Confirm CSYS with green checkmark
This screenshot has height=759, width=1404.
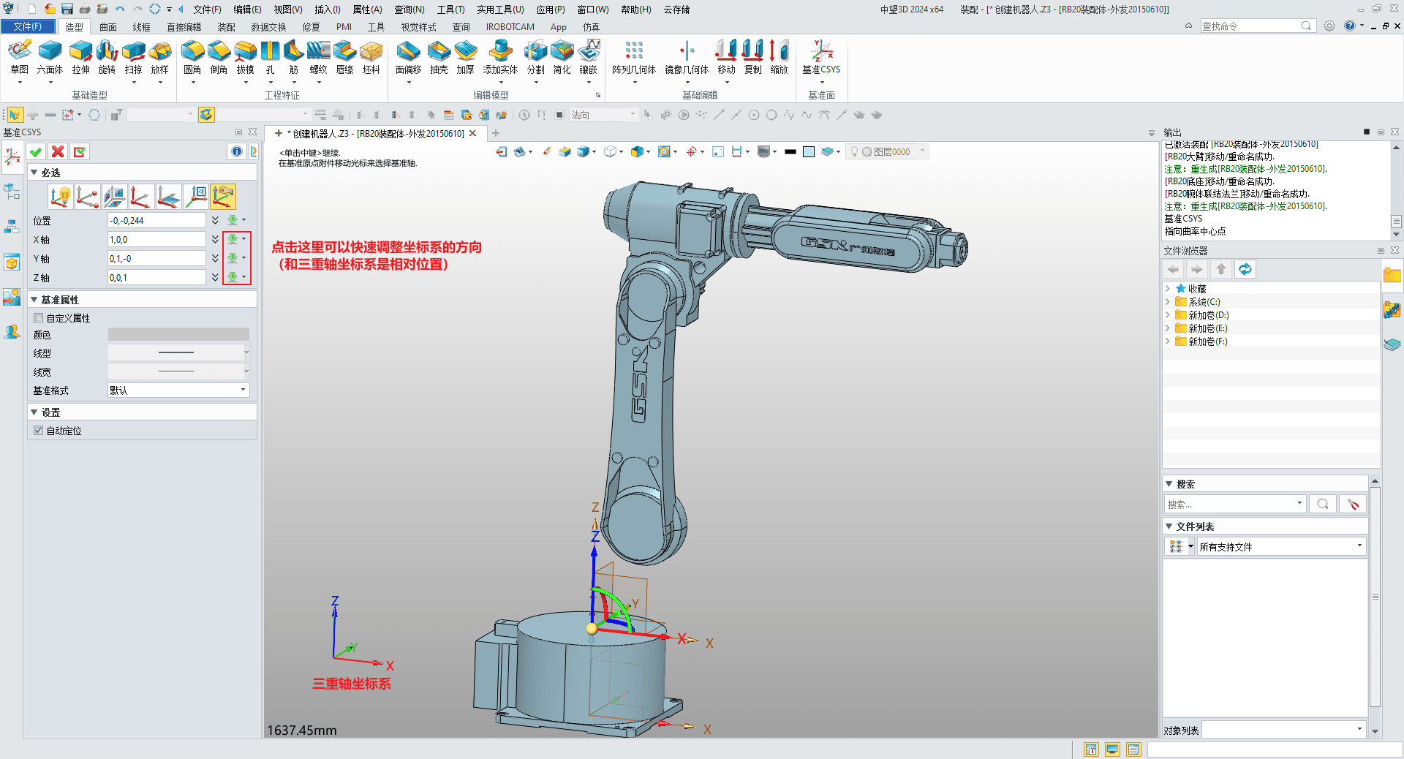(x=36, y=151)
